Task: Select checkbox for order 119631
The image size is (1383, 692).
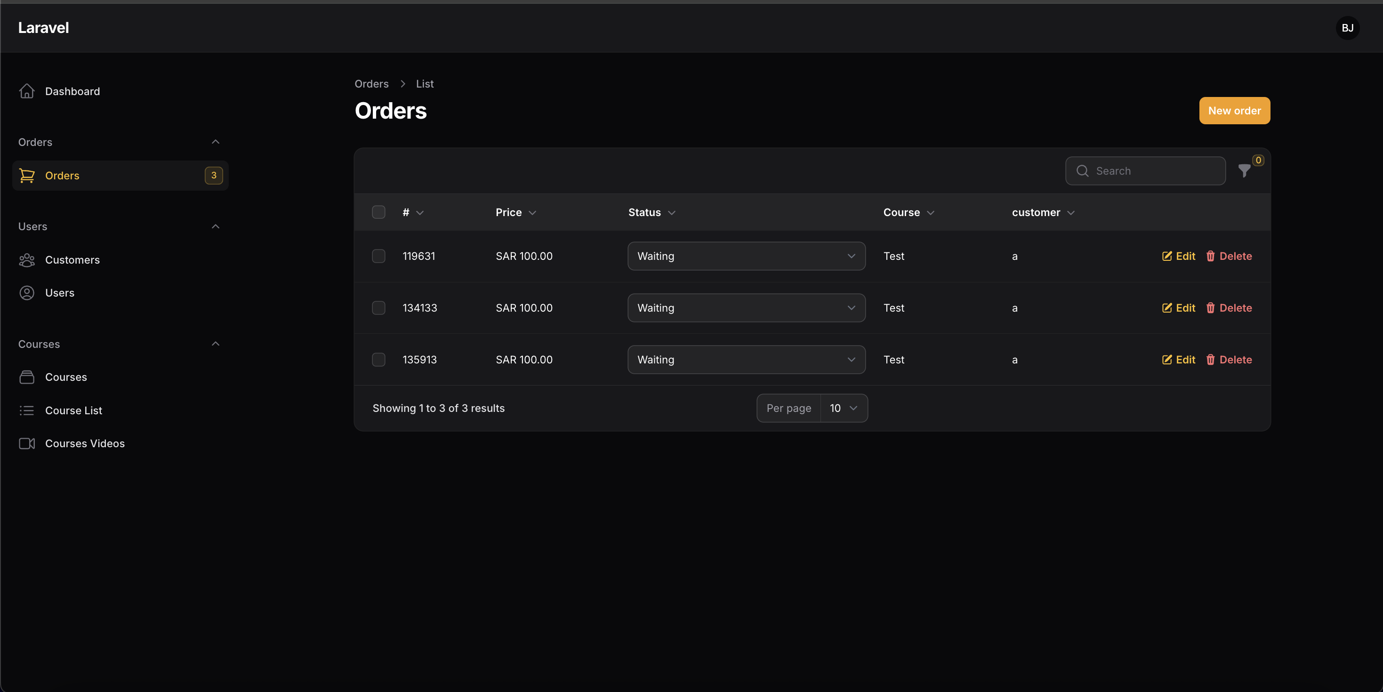Action: [378, 256]
